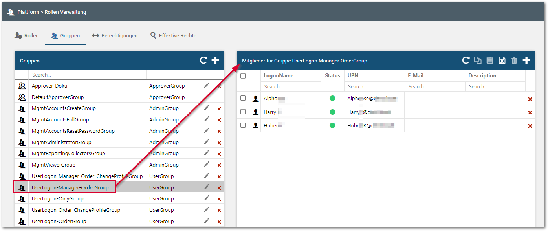Remove member Alpho from group
Screen dimensions: 548x231
[x=530, y=99]
